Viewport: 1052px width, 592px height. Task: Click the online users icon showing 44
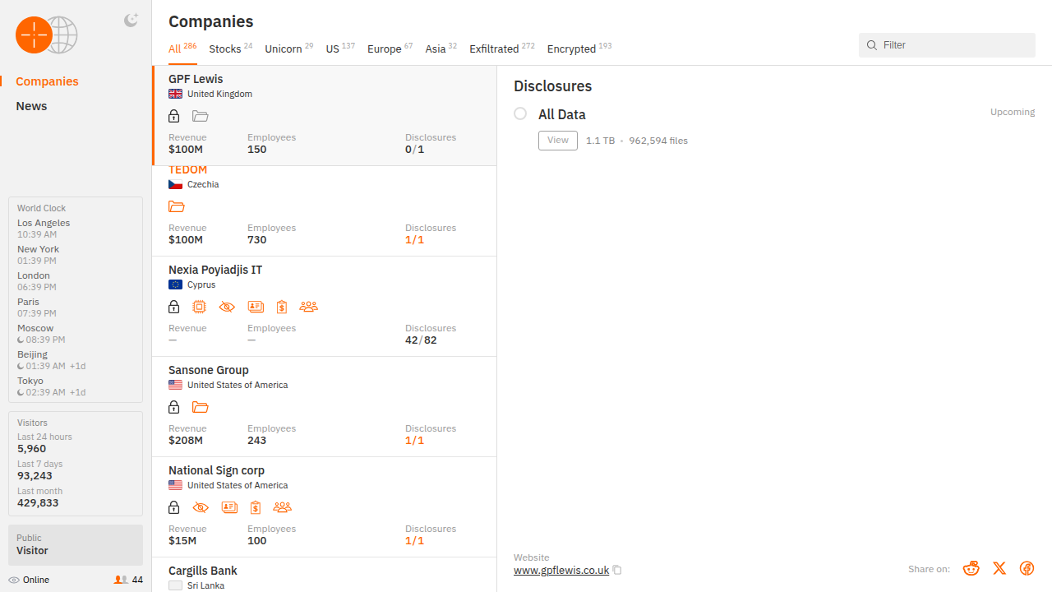(x=121, y=580)
